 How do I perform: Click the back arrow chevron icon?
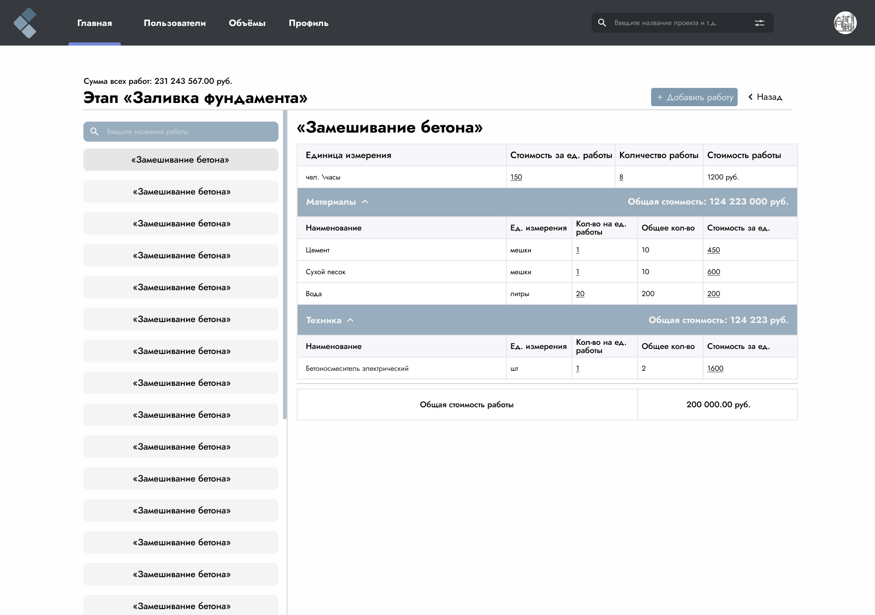(x=750, y=97)
